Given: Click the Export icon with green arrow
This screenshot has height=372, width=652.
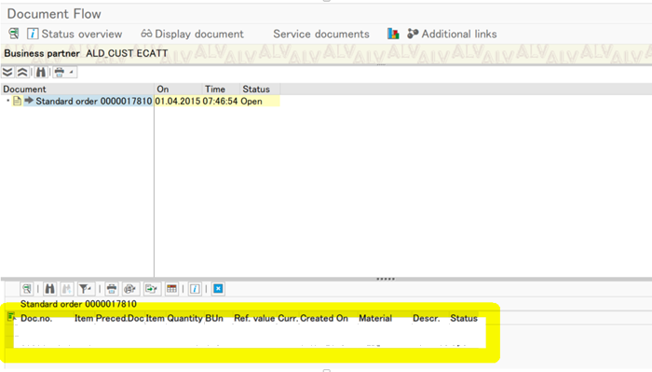Looking at the screenshot, I should (x=151, y=288).
